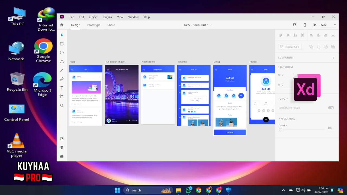
Task: Select the Zoom magnifier tool
Action: point(62,106)
